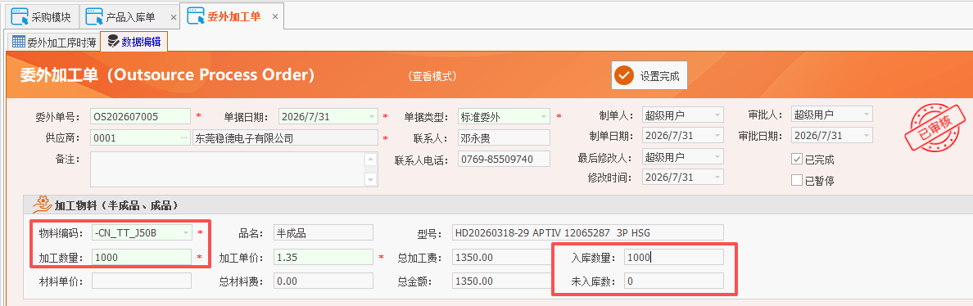Close the 产品入库单 tab

pyautogui.click(x=174, y=16)
